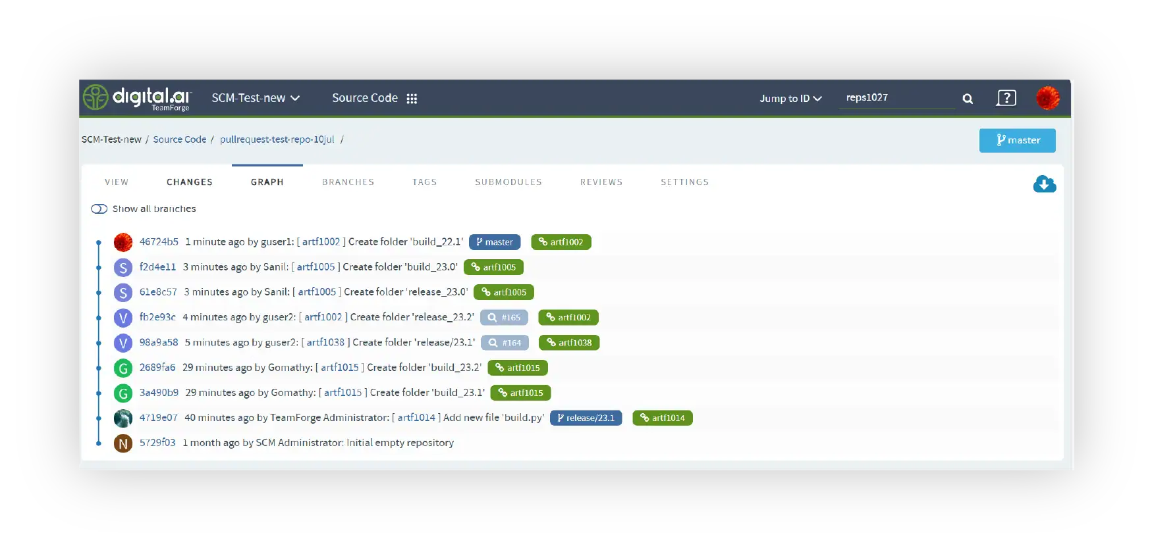Image resolution: width=1154 pixels, height=550 pixels.
Task: Expand the SCM-Test-new project dropdown
Action: 256,98
